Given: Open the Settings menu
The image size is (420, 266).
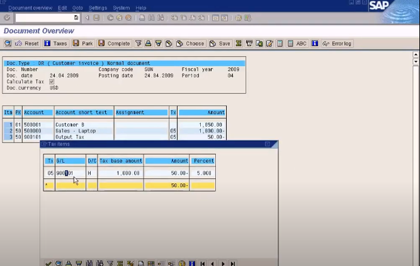Looking at the screenshot, I should pos(98,8).
